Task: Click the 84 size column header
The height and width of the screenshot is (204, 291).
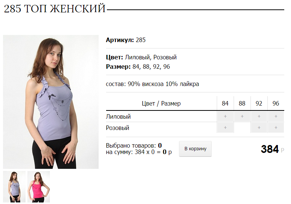Action: [225, 103]
